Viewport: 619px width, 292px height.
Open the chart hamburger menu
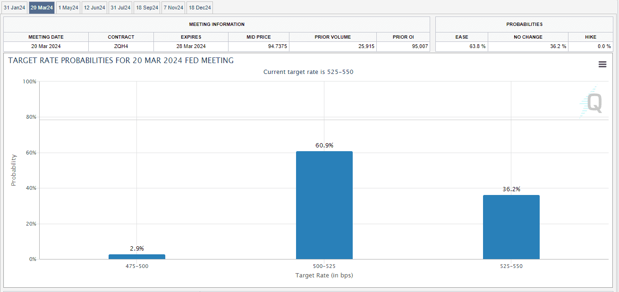tap(602, 65)
